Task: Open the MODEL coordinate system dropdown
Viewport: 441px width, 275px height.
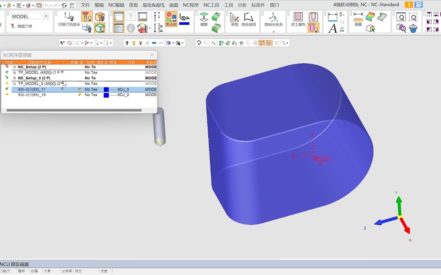Action: [x=46, y=16]
